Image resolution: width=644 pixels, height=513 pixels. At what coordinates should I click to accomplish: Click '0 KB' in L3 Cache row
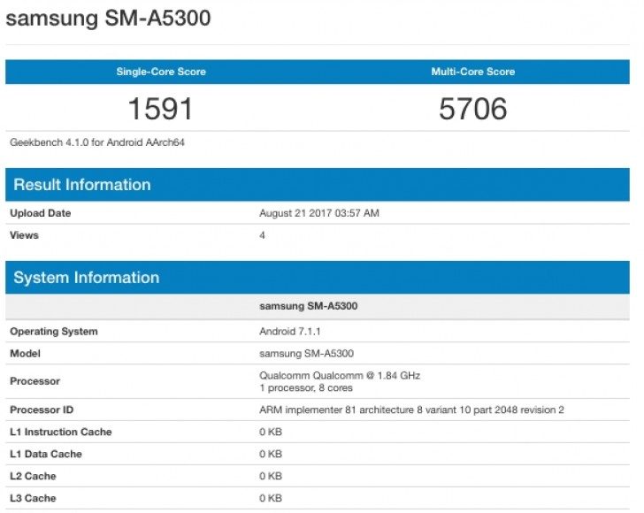click(271, 498)
